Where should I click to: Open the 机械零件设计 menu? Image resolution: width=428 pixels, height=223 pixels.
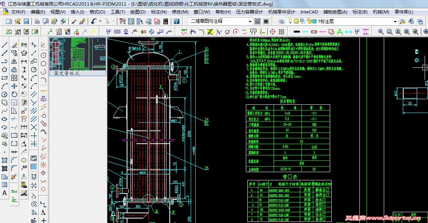point(281,12)
